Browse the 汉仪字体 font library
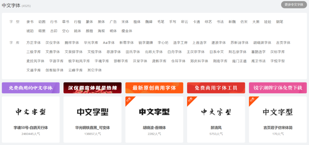Viewport: 309px width, 145px height. click(53, 43)
